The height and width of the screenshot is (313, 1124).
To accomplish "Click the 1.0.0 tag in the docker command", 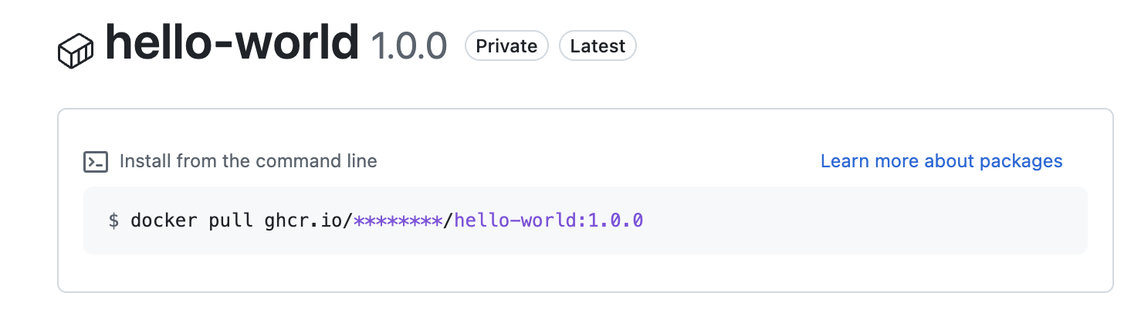I will [615, 221].
